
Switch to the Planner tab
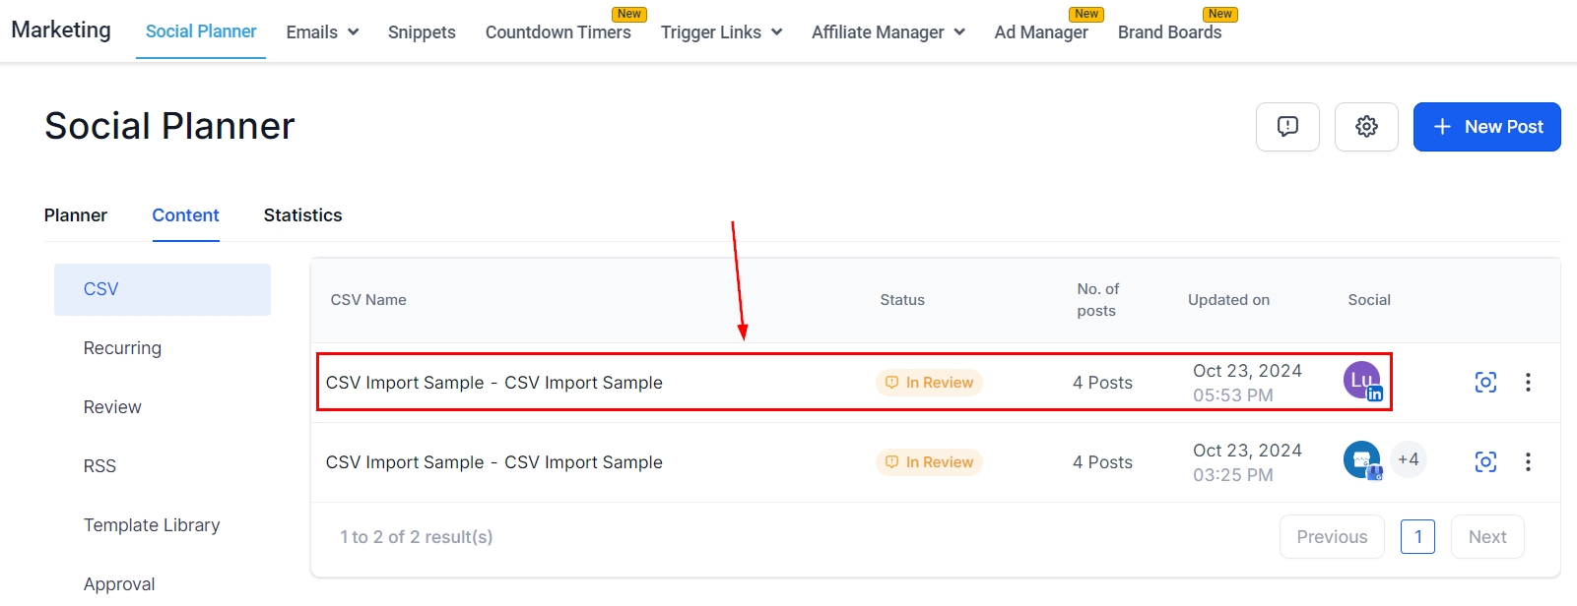76,215
